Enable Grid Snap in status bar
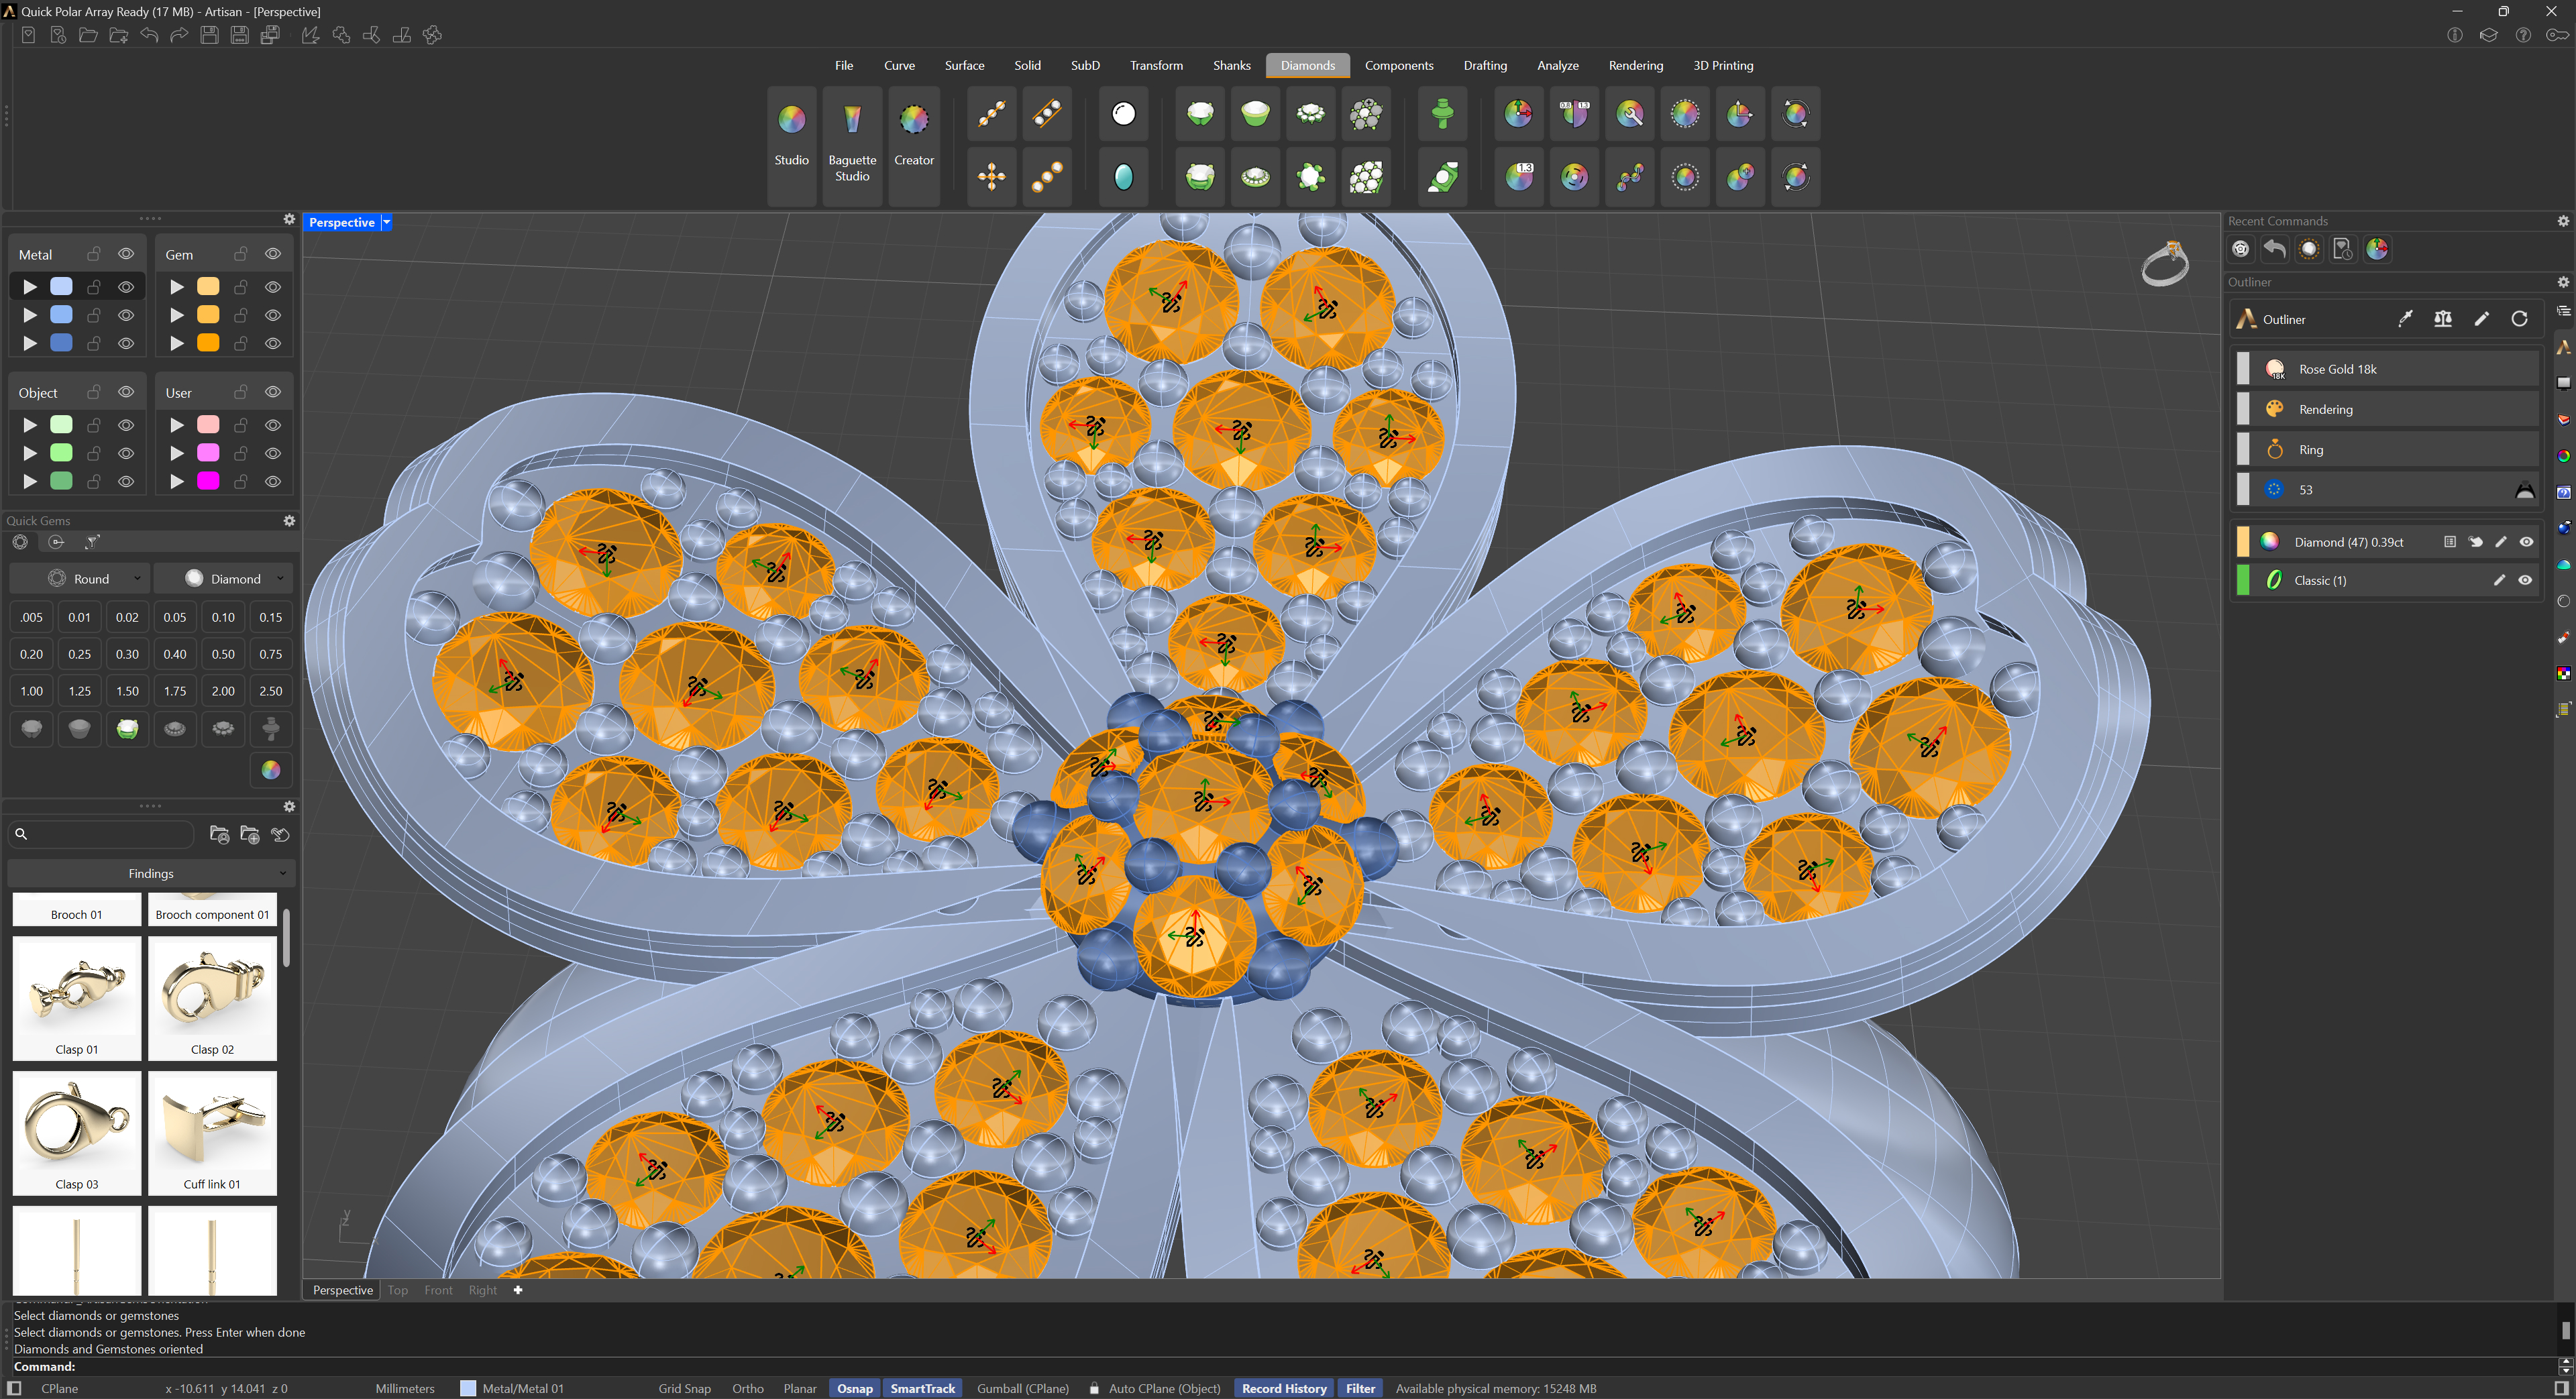The image size is (2576, 1399). tap(684, 1388)
